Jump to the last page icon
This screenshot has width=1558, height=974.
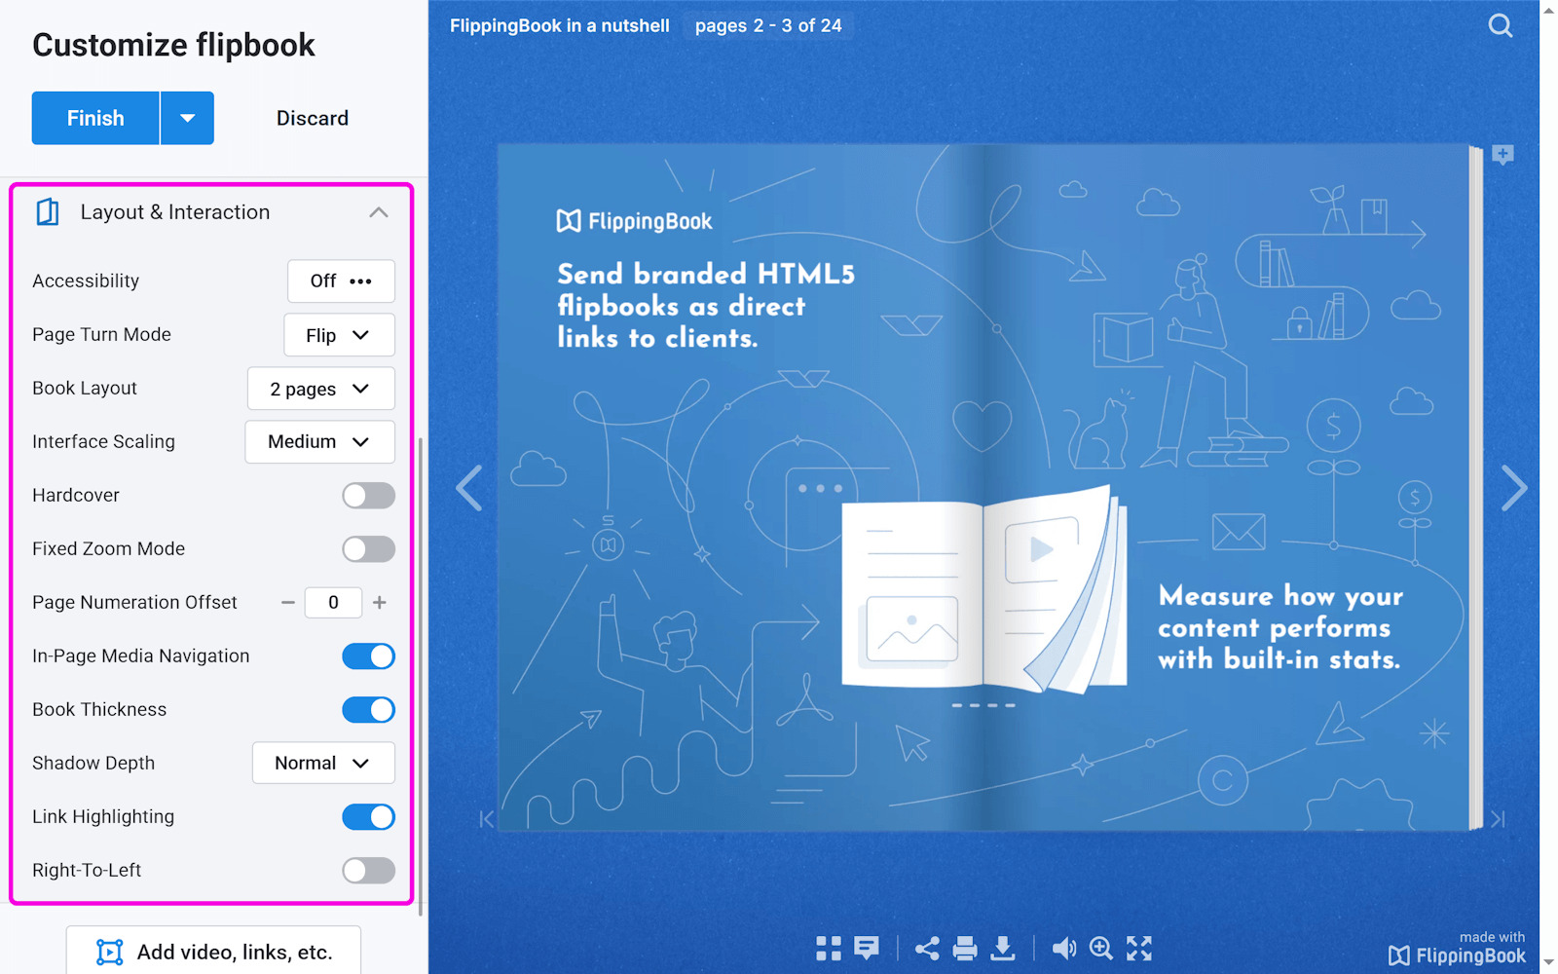[x=1498, y=819]
